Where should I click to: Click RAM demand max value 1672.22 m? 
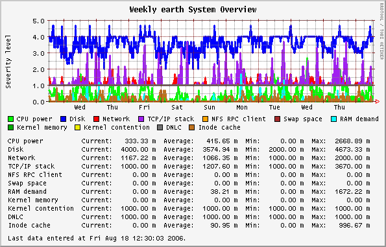[x=352, y=191]
